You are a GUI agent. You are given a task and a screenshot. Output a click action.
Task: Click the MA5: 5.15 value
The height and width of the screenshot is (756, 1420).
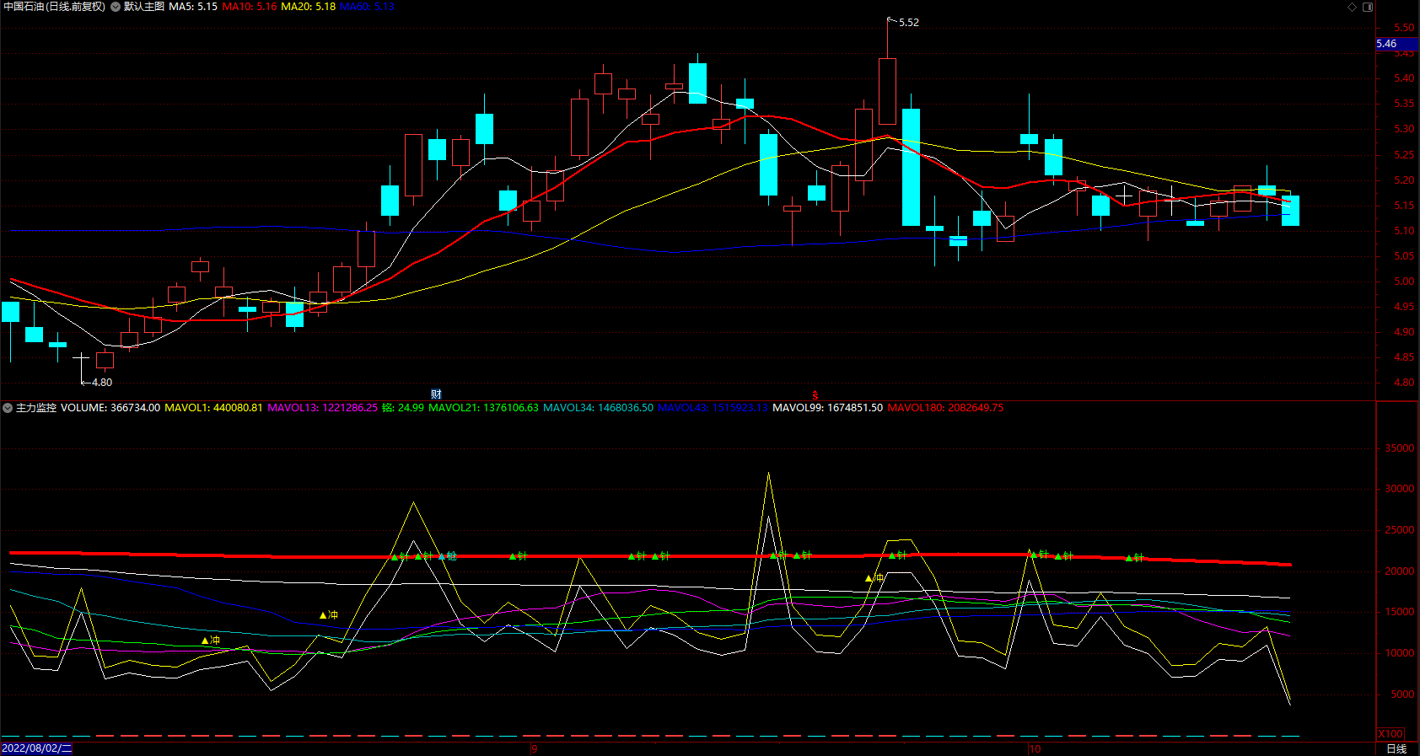click(x=193, y=7)
